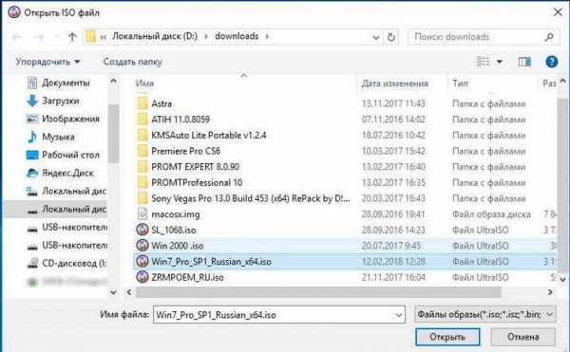Sort by the Дата изменения column header
Image resolution: width=570 pixels, height=352 pixels.
(395, 83)
